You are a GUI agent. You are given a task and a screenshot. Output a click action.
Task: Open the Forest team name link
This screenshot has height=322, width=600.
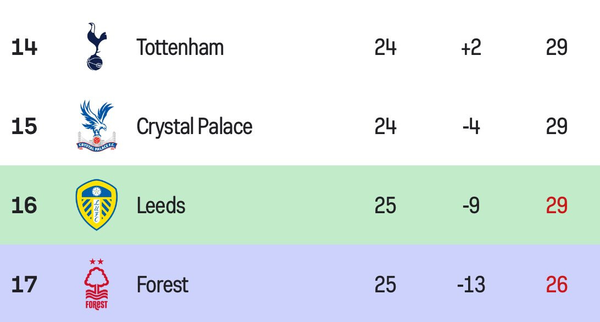pos(163,285)
